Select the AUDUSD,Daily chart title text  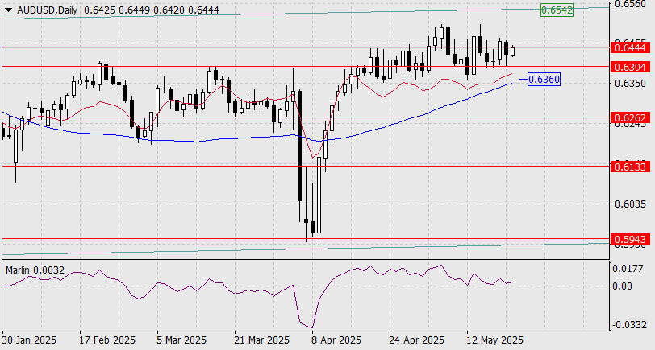click(48, 10)
